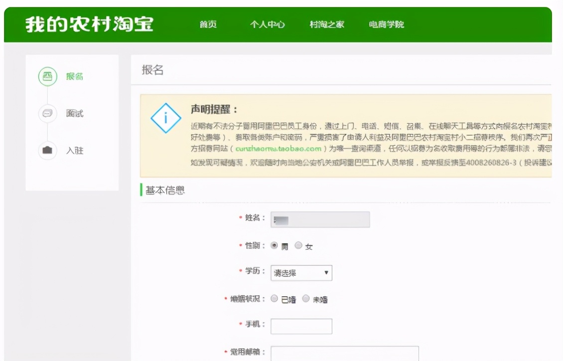Click the 声明提醒 notice heading

coord(214,110)
